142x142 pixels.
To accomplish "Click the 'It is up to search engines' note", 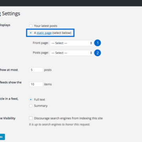I will tap(60, 124).
